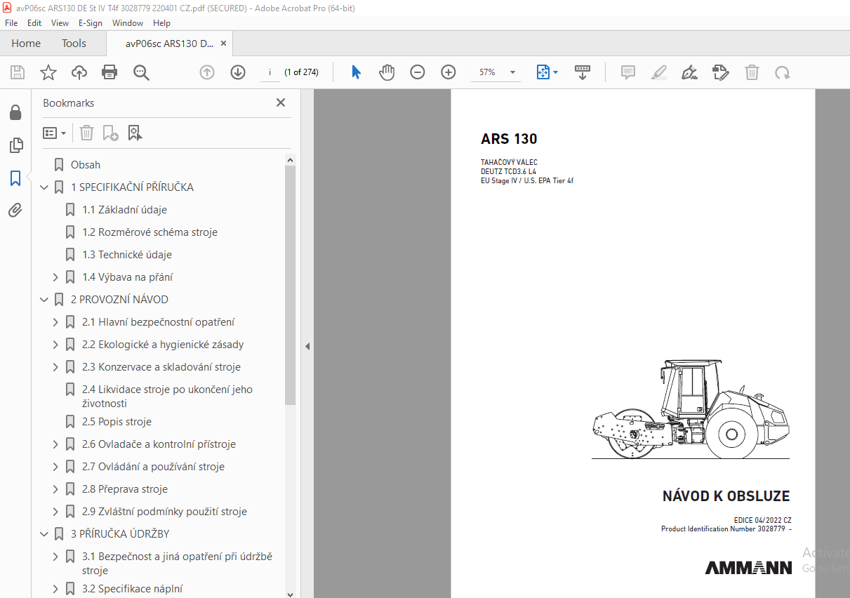Open the Window menu
The height and width of the screenshot is (598, 850).
pos(128,23)
